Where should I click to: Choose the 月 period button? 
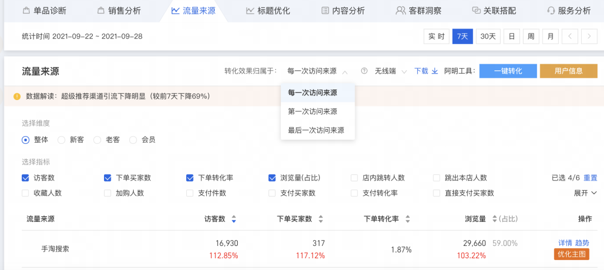(550, 36)
